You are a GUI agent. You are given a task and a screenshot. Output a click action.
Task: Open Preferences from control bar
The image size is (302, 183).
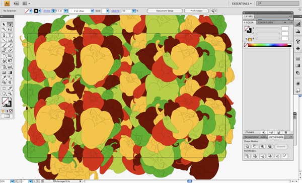tap(196, 11)
